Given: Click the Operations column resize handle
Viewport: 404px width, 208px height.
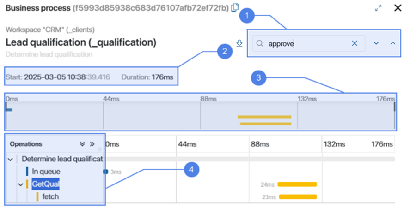Looking at the screenshot, I should [x=100, y=149].
